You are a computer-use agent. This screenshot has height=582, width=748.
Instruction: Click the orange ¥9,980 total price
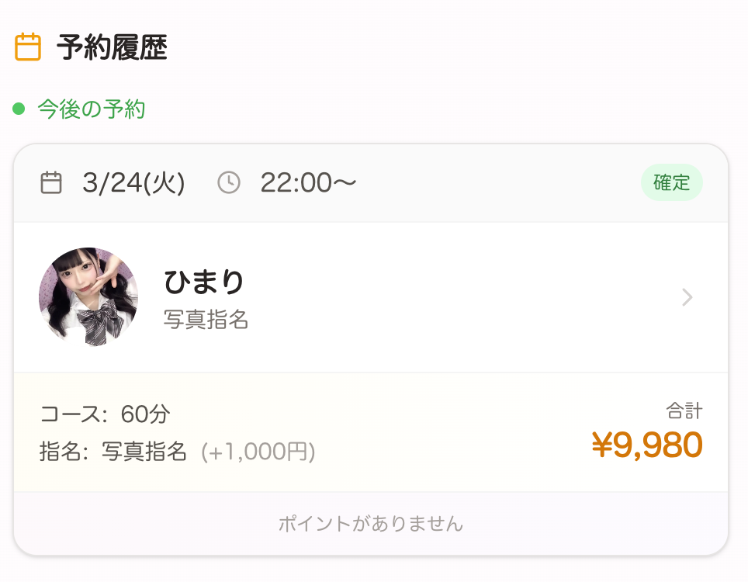pos(646,445)
